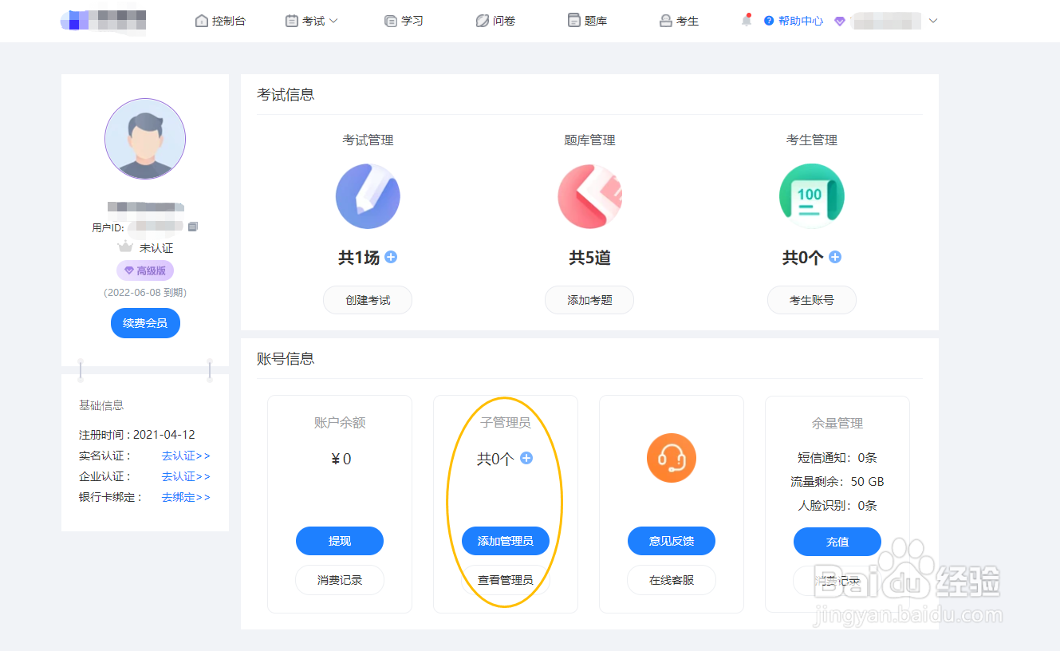This screenshot has height=651, width=1060.
Task: Click the user avatar picture
Action: (x=144, y=138)
